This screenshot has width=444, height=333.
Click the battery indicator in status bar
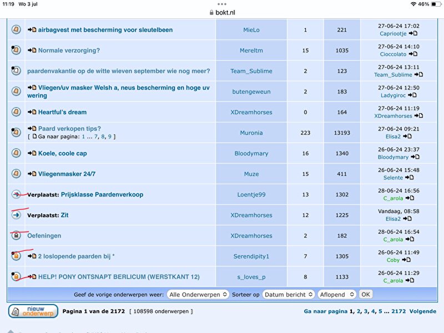point(436,4)
